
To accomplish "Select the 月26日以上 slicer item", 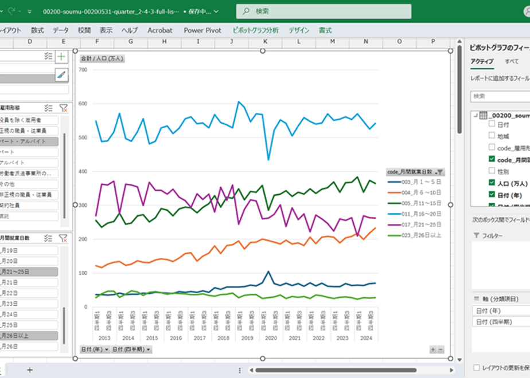I will click(x=29, y=336).
